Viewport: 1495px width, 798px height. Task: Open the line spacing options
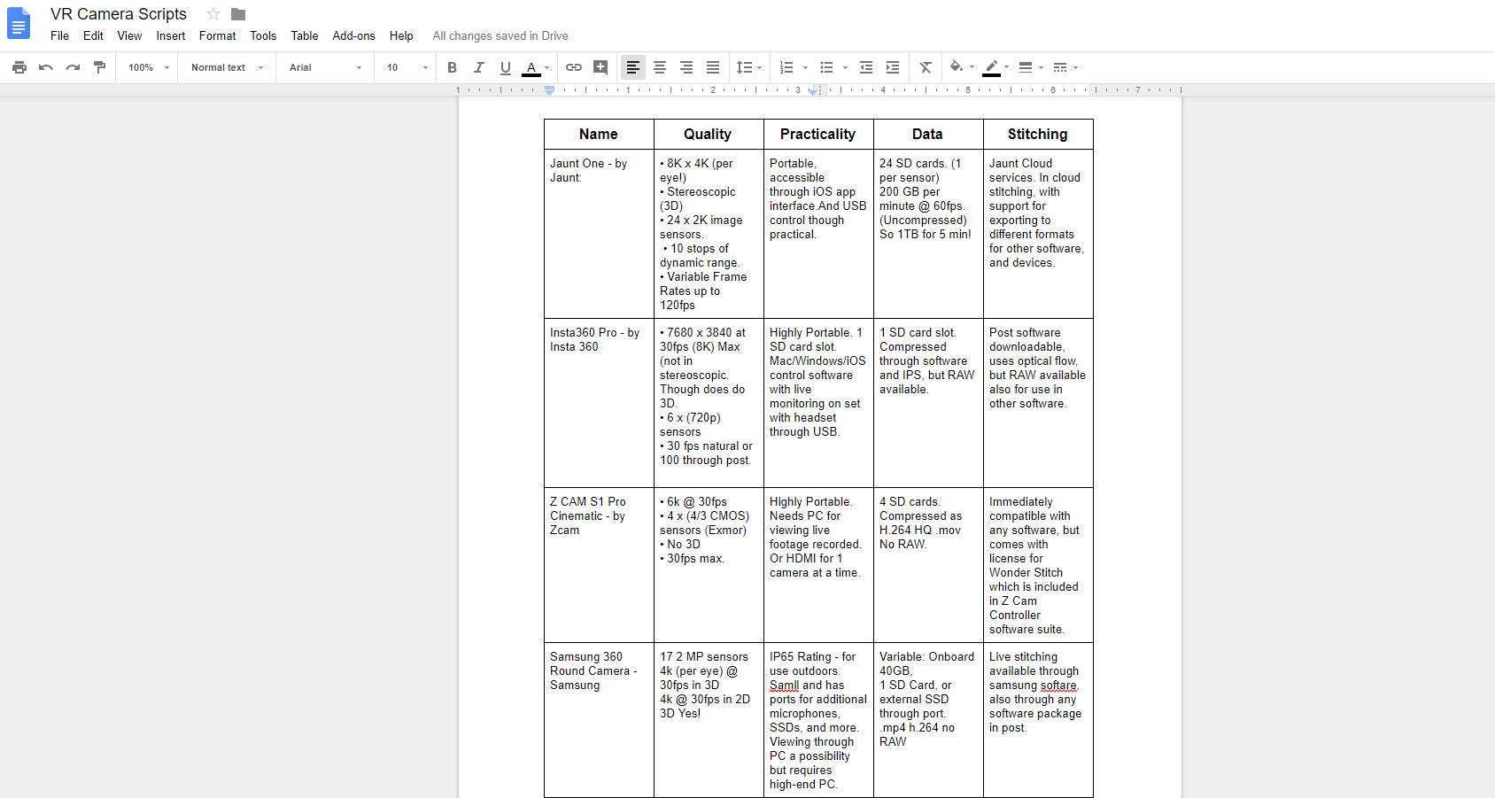(748, 67)
